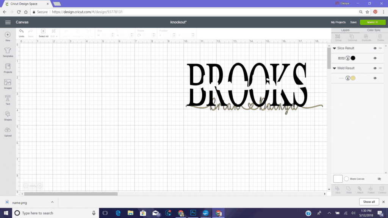The width and height of the screenshot is (388, 218).
Task: Open name.png download options chevron
Action: pos(52,202)
